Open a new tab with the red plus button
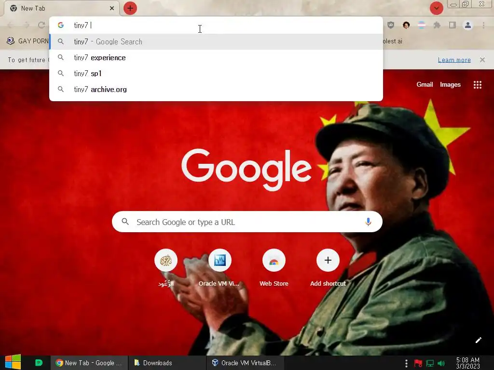494x370 pixels. click(130, 8)
